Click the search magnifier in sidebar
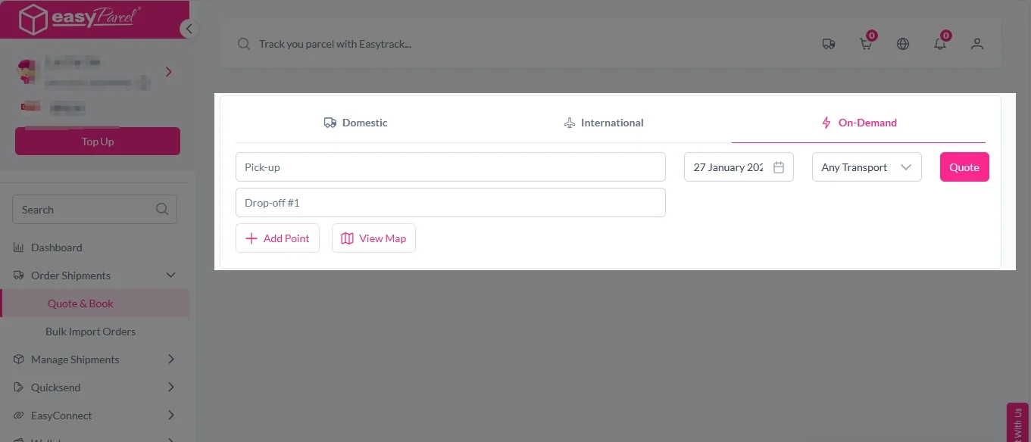The height and width of the screenshot is (442, 1031). (161, 210)
